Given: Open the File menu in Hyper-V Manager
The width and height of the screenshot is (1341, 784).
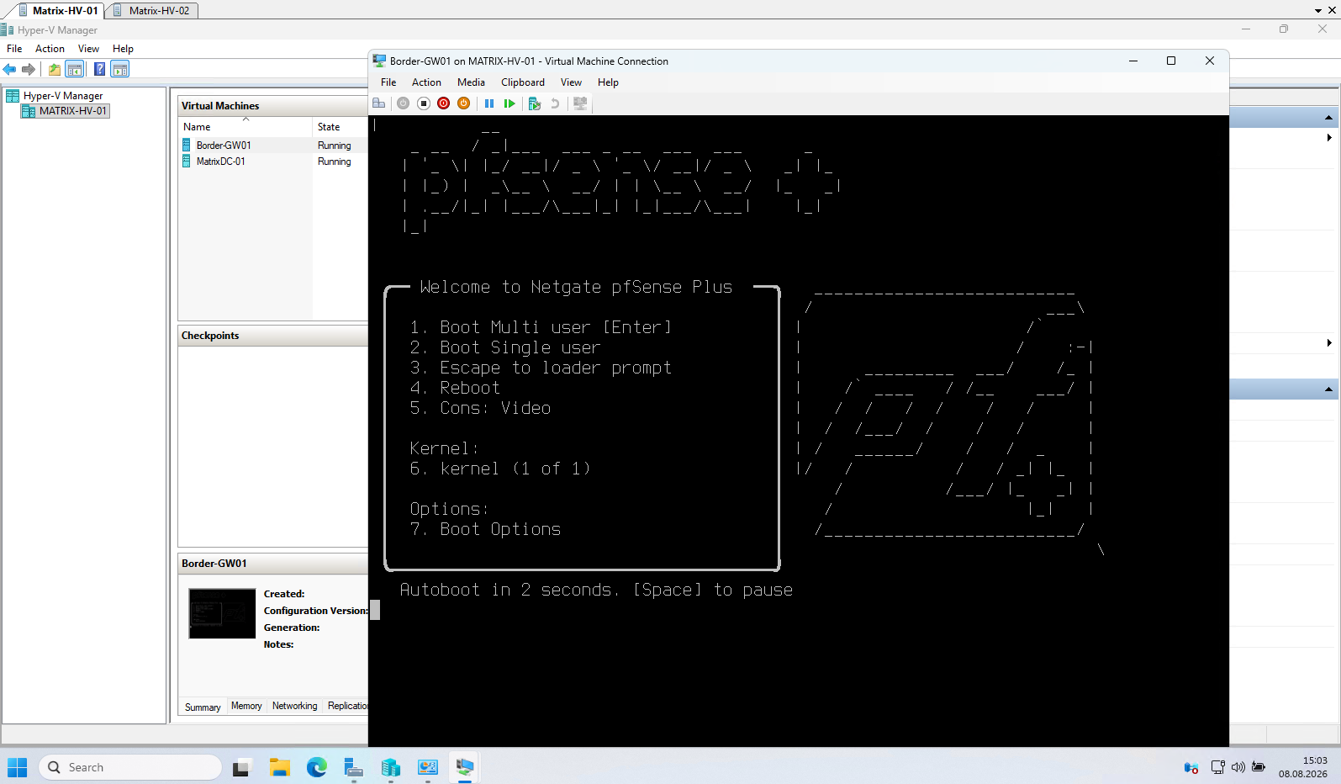Looking at the screenshot, I should [x=14, y=49].
